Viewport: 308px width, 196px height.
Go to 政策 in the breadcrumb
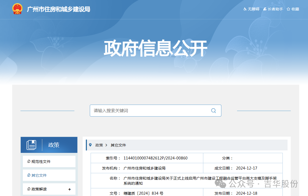pos(99,145)
